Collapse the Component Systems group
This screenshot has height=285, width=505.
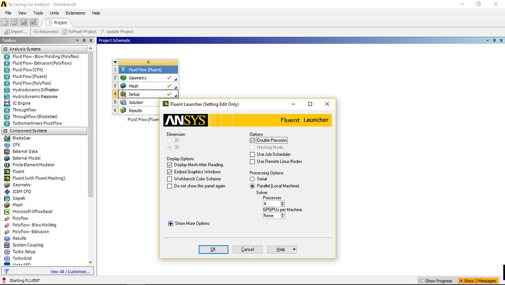pyautogui.click(x=5, y=131)
